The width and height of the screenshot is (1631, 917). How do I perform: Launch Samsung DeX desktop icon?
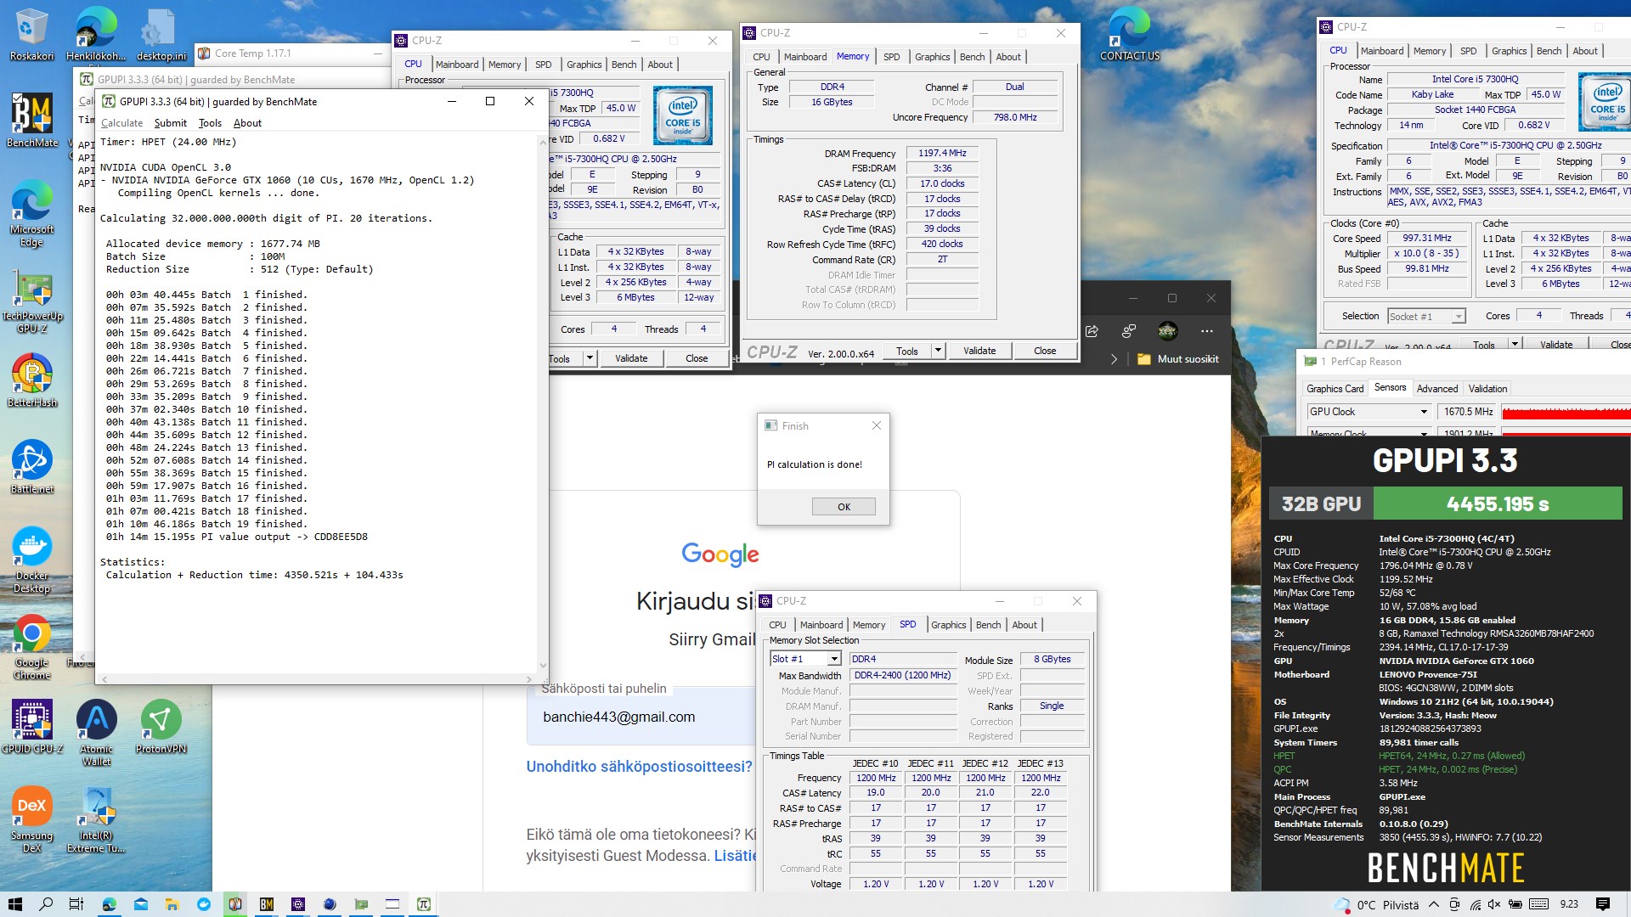[31, 819]
